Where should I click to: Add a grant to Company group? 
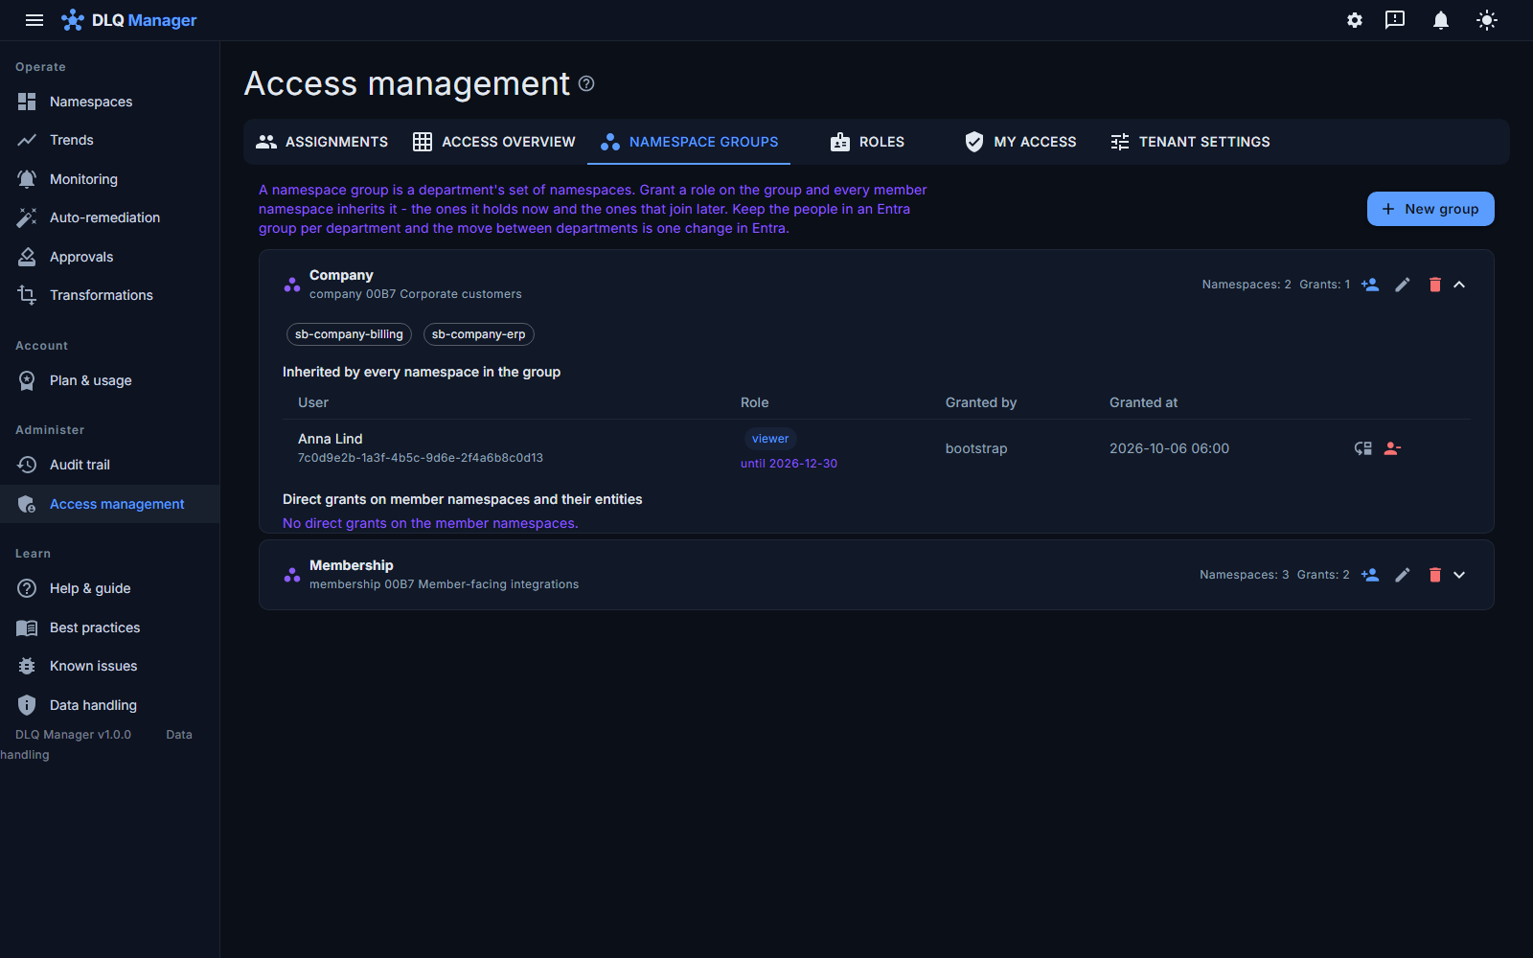[1370, 285]
